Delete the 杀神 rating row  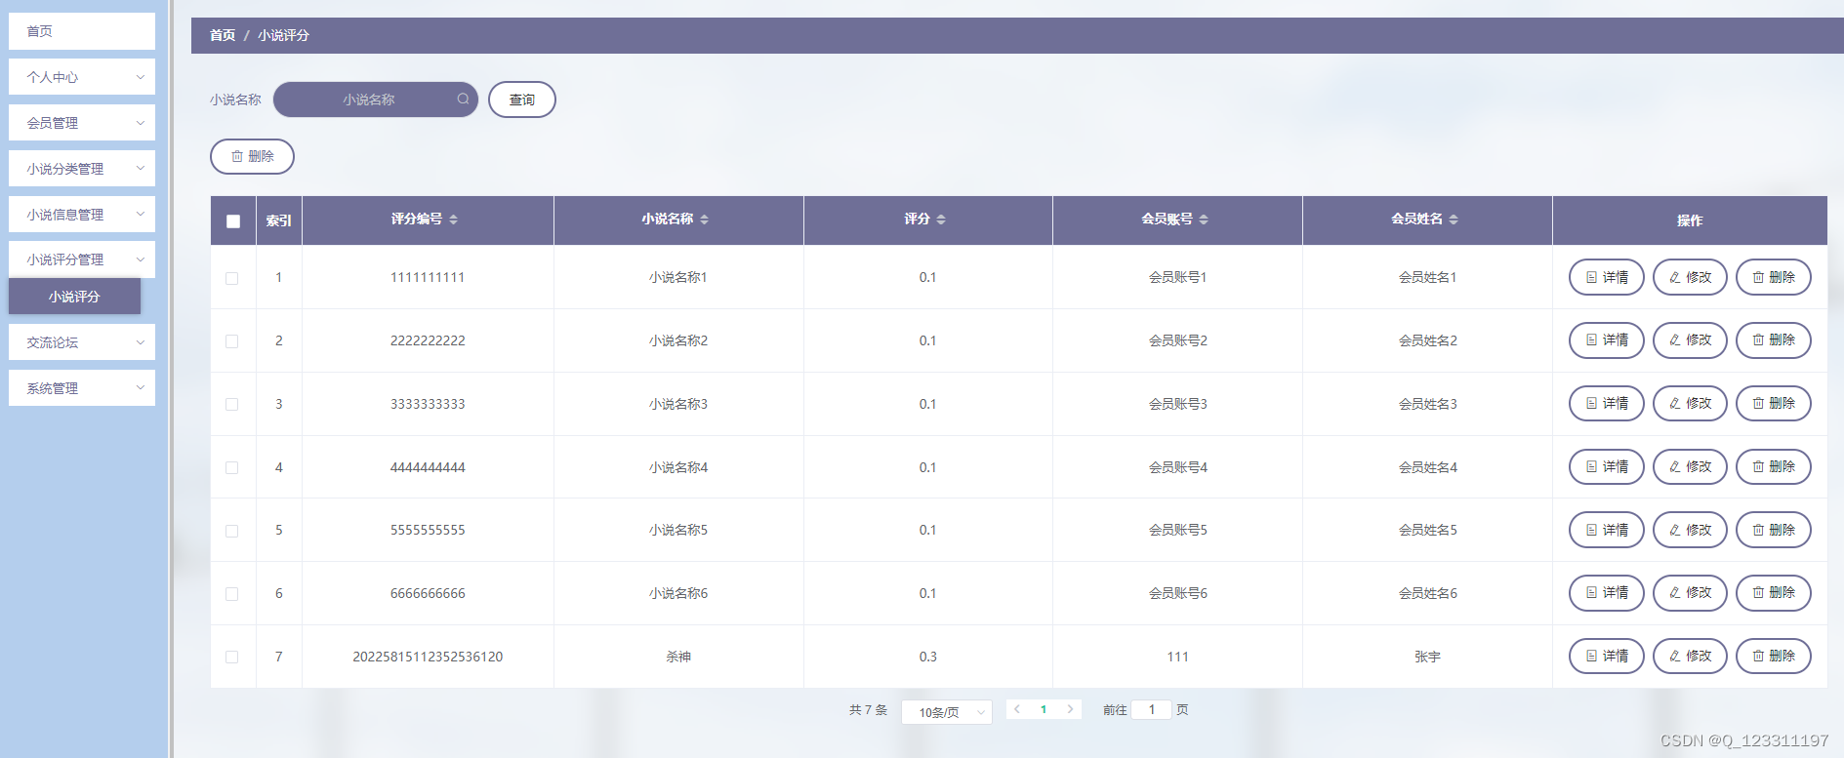(1773, 656)
